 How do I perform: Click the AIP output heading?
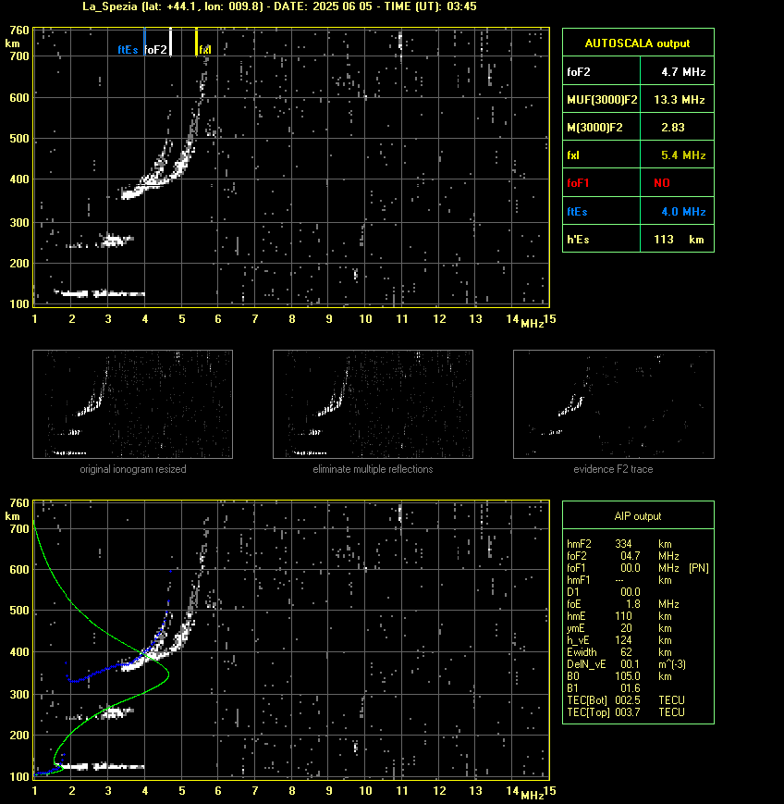pyautogui.click(x=637, y=516)
